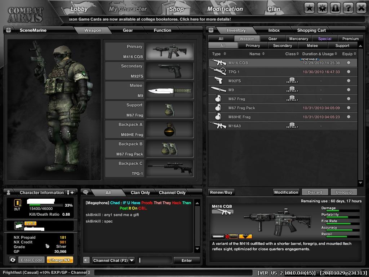Image resolution: width=369 pixels, height=277 pixels.
Task: Filter inventory by Special category
Action: 325,39
